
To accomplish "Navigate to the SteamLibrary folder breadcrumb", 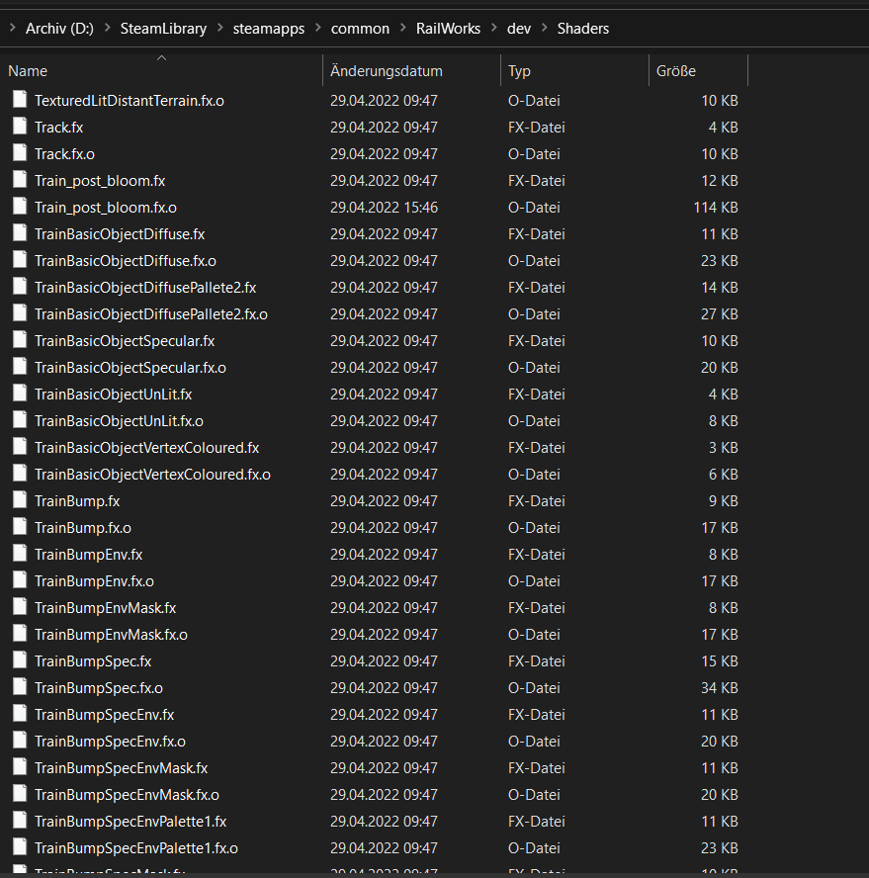I will (163, 29).
